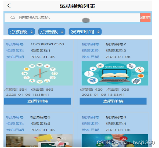Select the text 视频名称3
Image resolution: width=159 pixels, height=148 pixels.
pyautogui.click(x=40, y=124)
